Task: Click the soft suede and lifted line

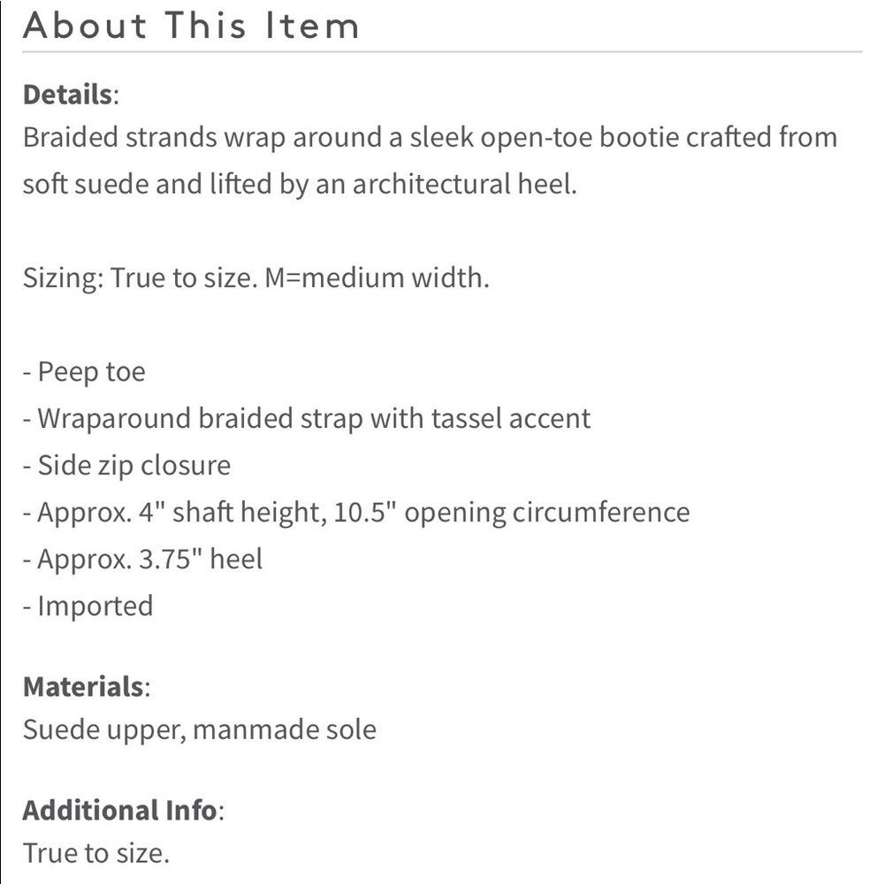Action: (300, 185)
